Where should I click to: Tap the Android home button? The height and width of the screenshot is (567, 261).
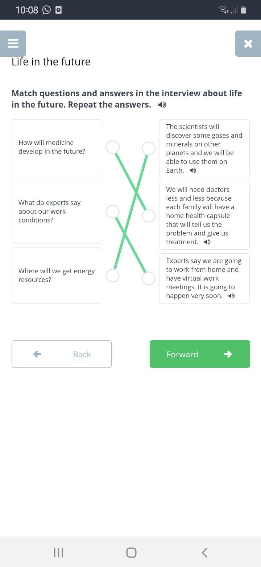(x=131, y=552)
